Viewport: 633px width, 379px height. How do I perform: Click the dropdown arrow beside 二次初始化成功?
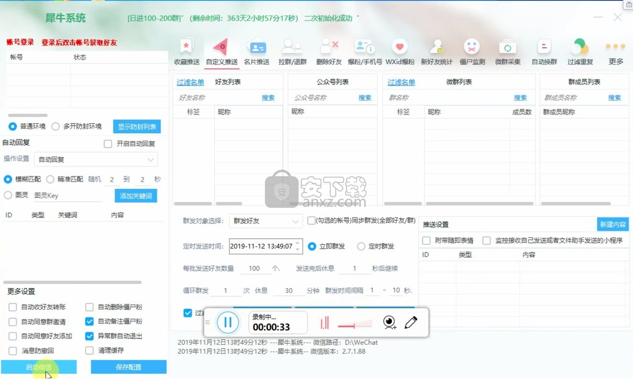click(358, 18)
